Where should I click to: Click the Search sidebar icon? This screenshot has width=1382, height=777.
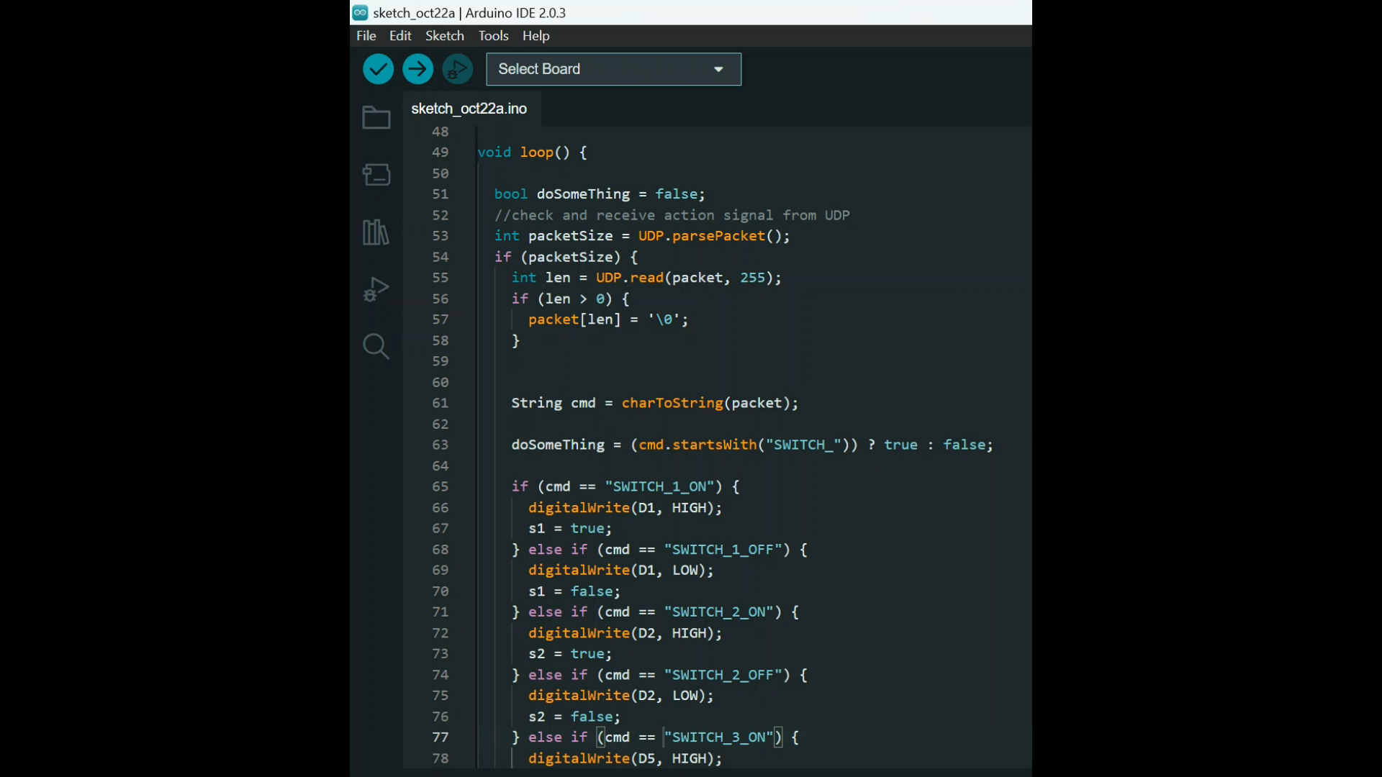377,346
